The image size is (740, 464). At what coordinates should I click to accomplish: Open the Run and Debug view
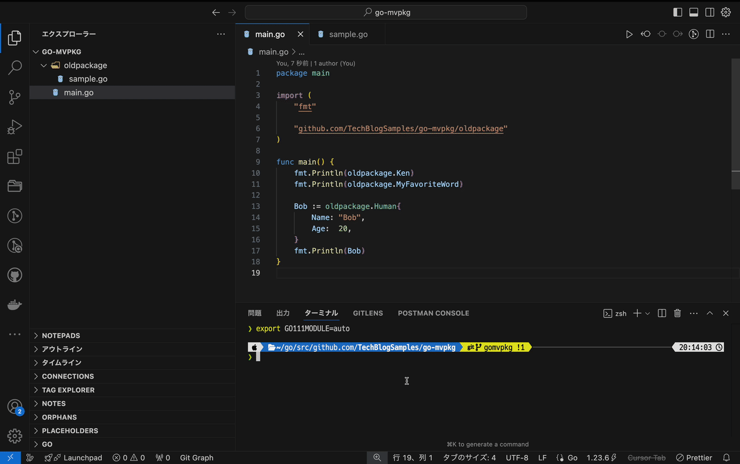[x=15, y=127]
